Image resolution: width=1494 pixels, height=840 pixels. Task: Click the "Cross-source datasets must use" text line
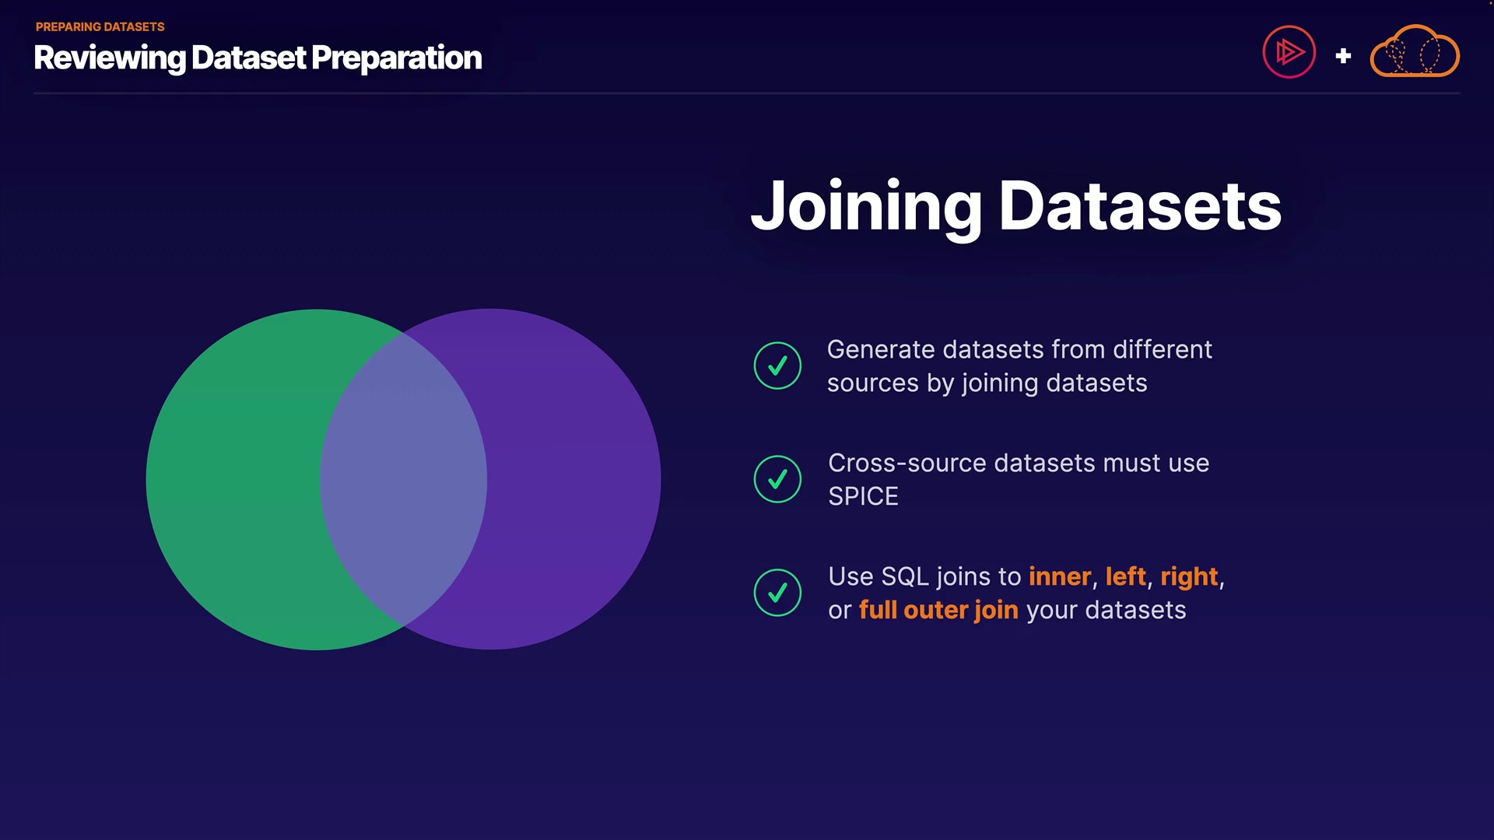(1018, 464)
